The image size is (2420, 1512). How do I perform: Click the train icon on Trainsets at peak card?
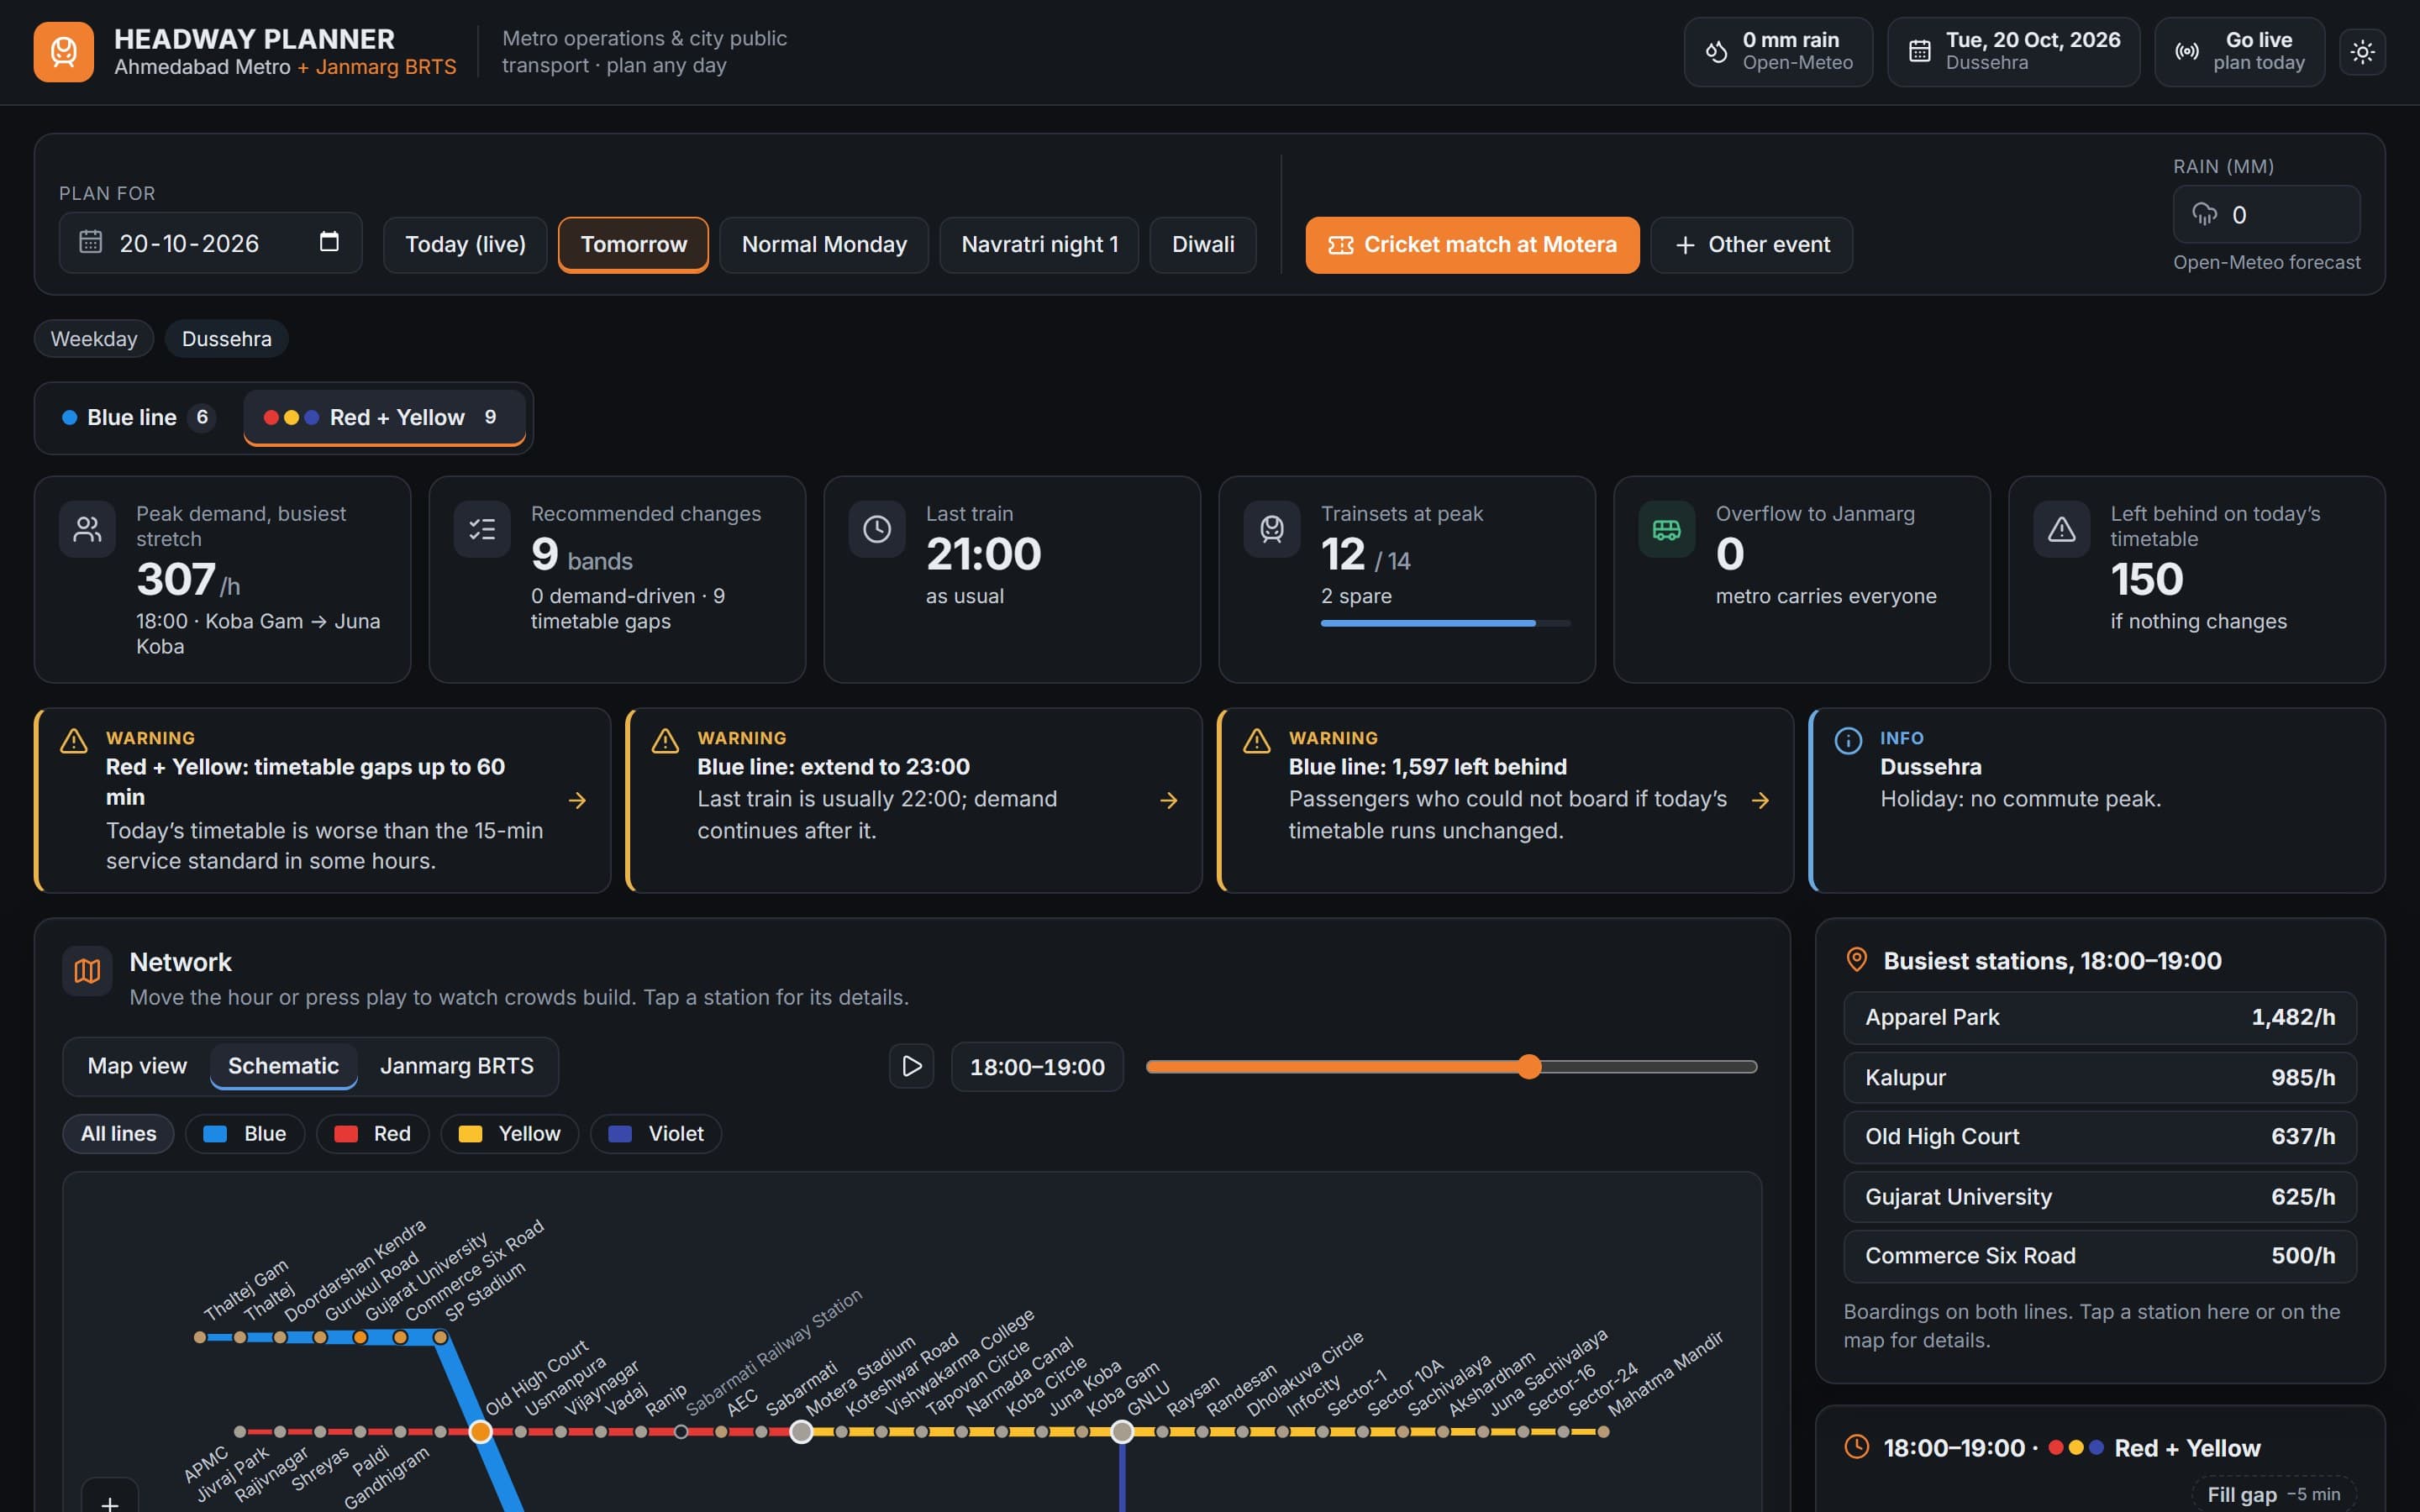1272,529
